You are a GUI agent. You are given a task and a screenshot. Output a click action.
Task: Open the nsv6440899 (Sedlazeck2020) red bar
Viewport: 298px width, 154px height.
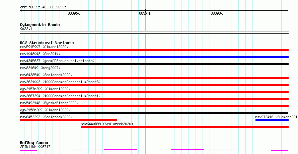coord(185,127)
